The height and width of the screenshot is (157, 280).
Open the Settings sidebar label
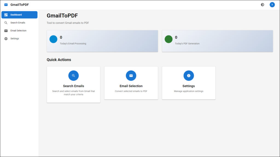[15, 39]
